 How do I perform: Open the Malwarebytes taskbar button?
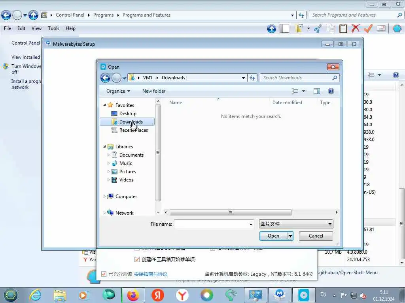(280, 295)
